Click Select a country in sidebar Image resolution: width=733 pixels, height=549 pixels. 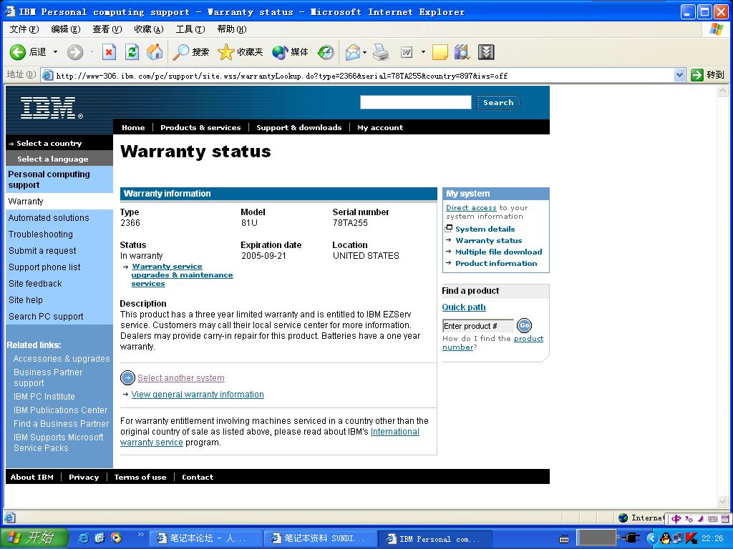click(49, 143)
